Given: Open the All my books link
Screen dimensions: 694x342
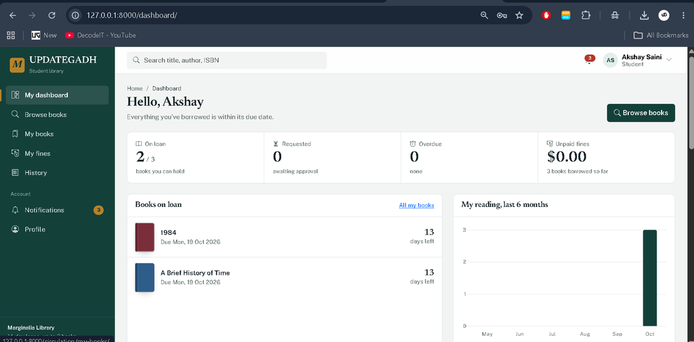Looking at the screenshot, I should 417,206.
